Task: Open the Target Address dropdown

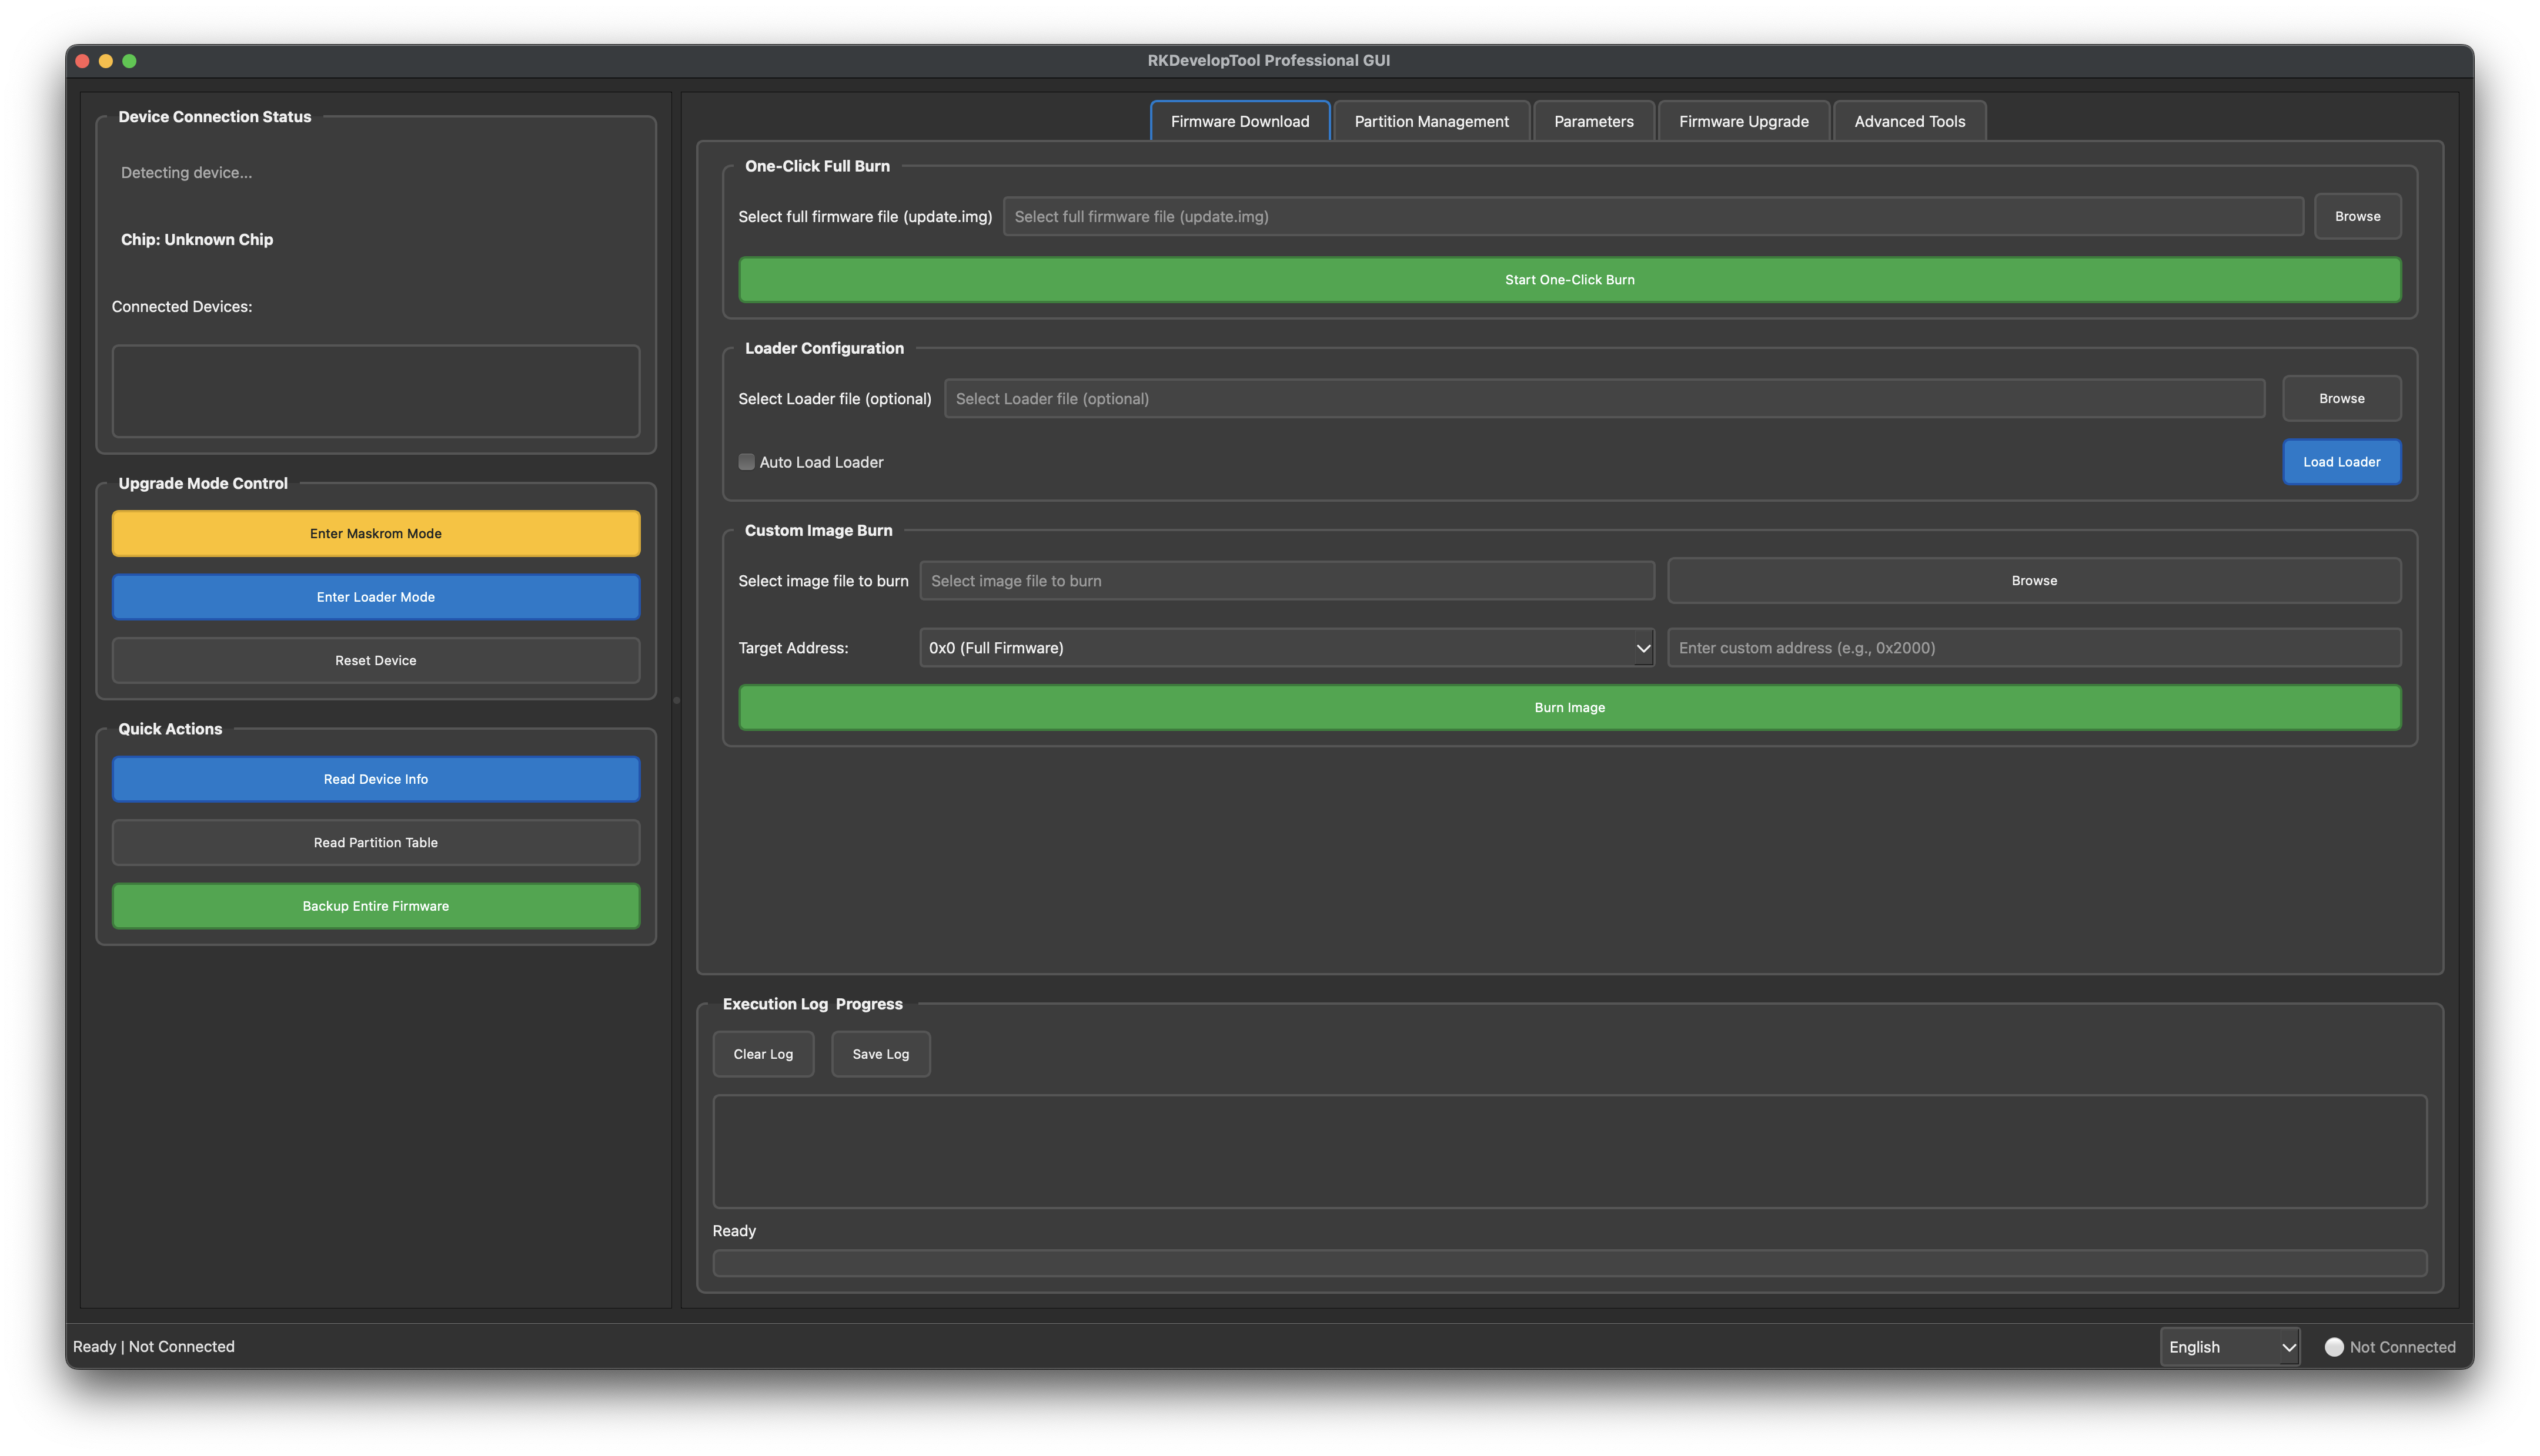Action: point(1286,648)
